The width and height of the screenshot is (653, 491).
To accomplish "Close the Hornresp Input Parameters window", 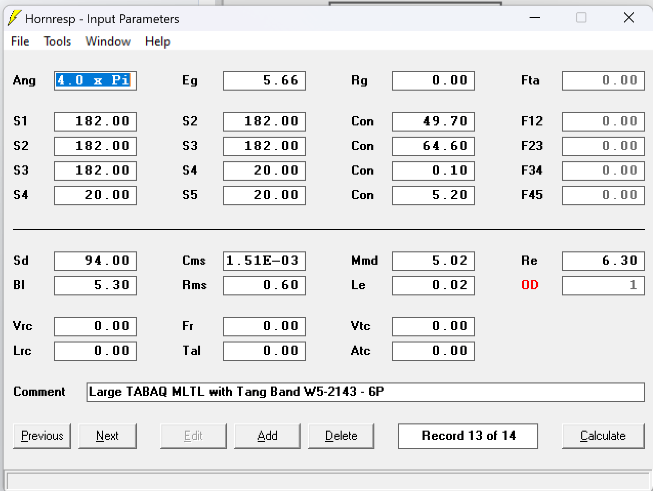I will click(629, 18).
